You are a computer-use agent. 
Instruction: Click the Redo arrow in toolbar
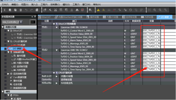click(32, 10)
